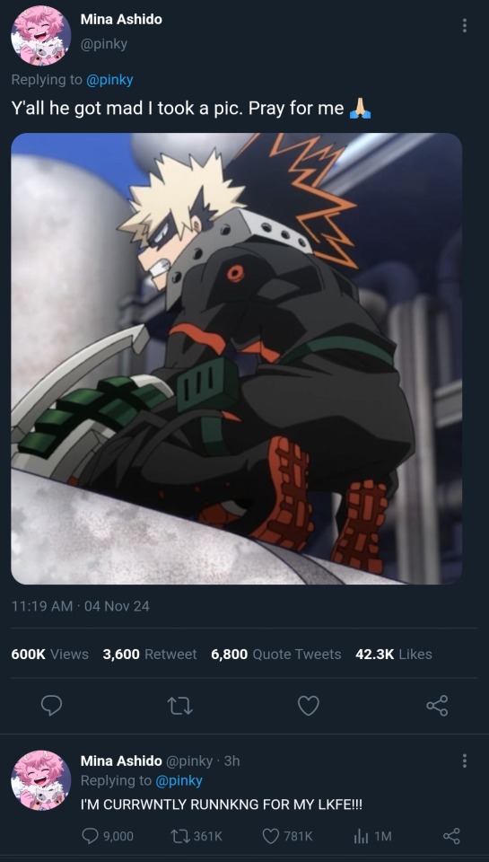The image size is (489, 862).
Task: Share the second tweet via share icon
Action: pyautogui.click(x=450, y=836)
